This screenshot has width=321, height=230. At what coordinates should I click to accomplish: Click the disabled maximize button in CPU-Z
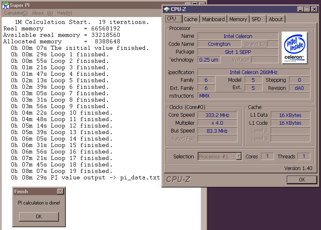pos(307,9)
